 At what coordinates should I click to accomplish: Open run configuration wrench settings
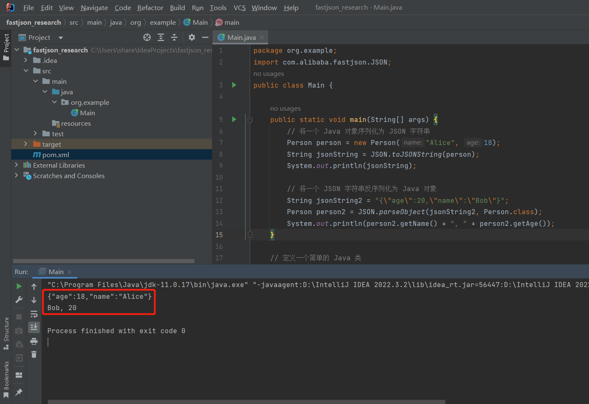19,300
